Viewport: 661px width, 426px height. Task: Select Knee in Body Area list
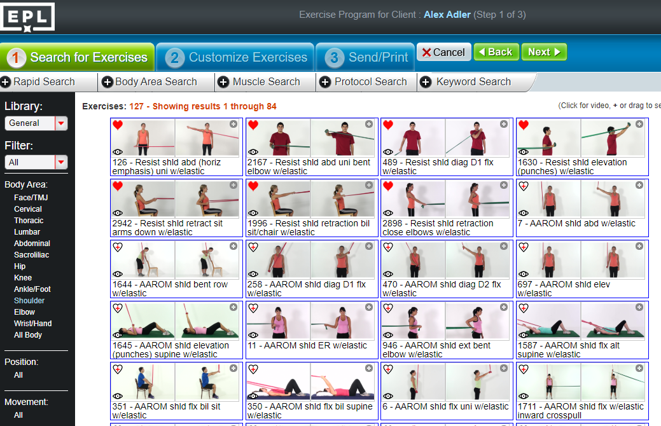coord(23,278)
